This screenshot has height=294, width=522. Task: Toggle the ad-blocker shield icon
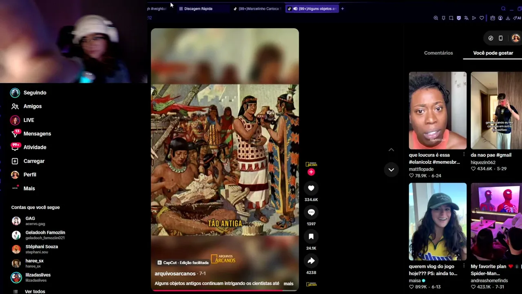click(459, 18)
